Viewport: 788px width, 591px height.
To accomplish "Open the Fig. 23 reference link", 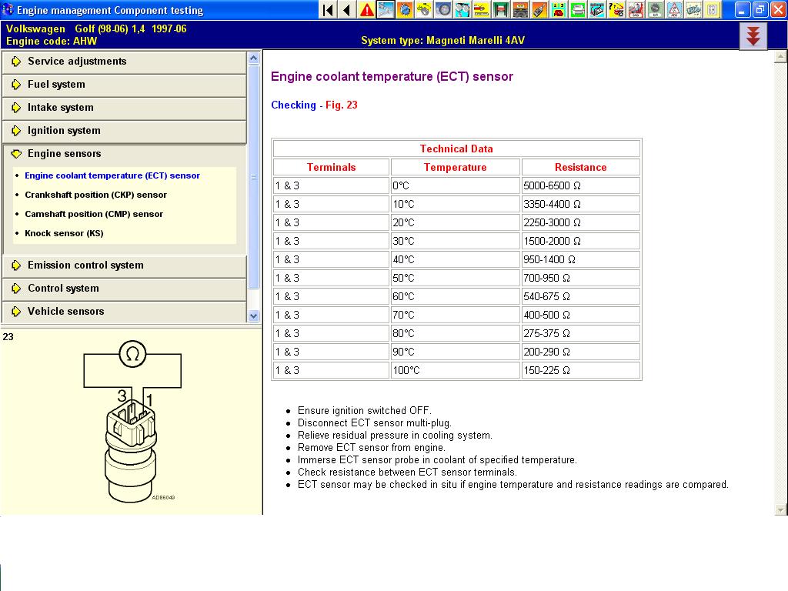I will tap(341, 105).
